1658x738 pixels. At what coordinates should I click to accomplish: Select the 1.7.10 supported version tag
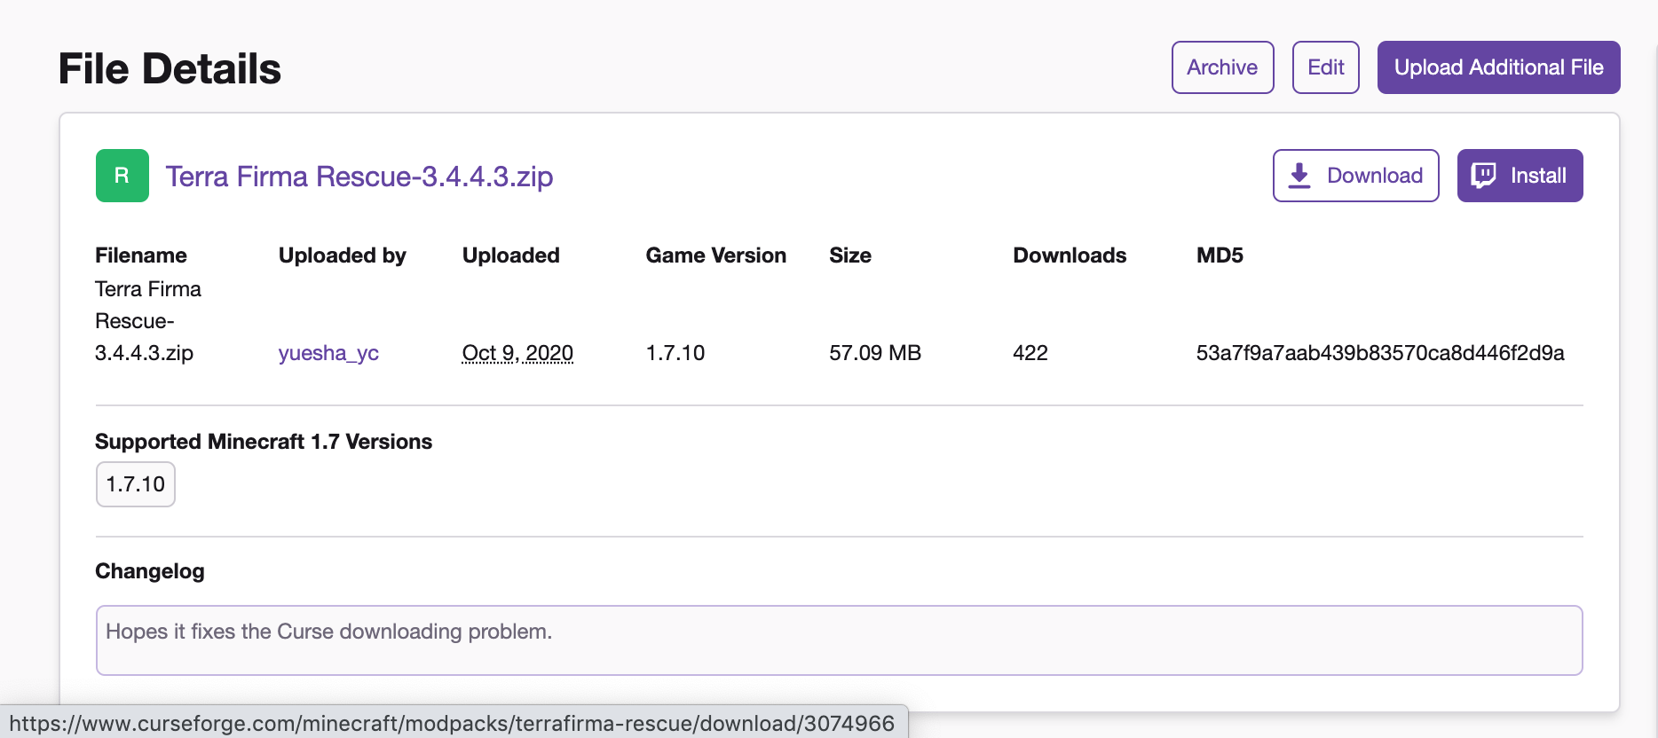pos(135,484)
